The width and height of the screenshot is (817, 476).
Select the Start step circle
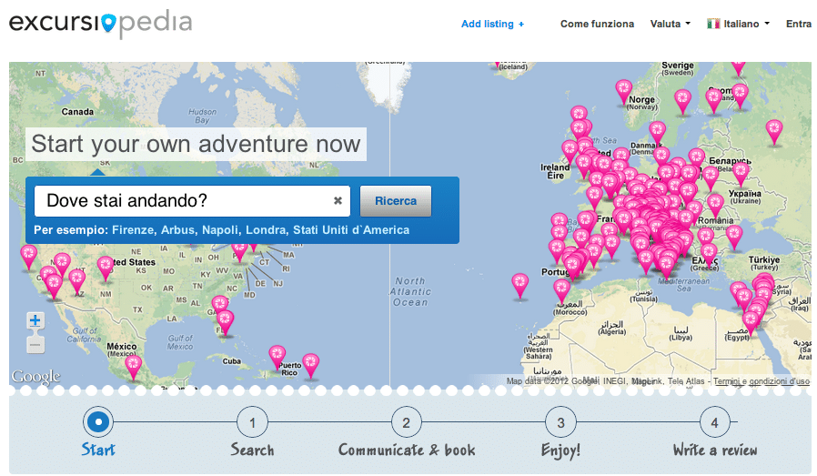click(98, 421)
